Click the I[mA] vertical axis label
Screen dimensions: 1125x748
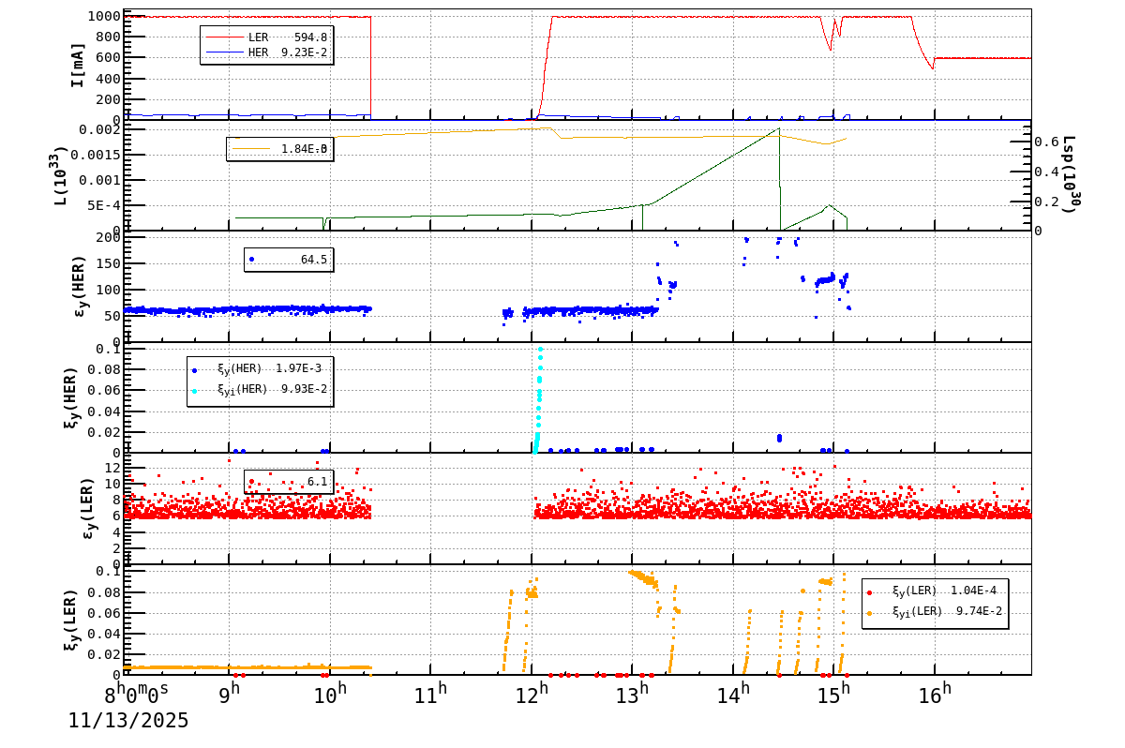(x=77, y=66)
